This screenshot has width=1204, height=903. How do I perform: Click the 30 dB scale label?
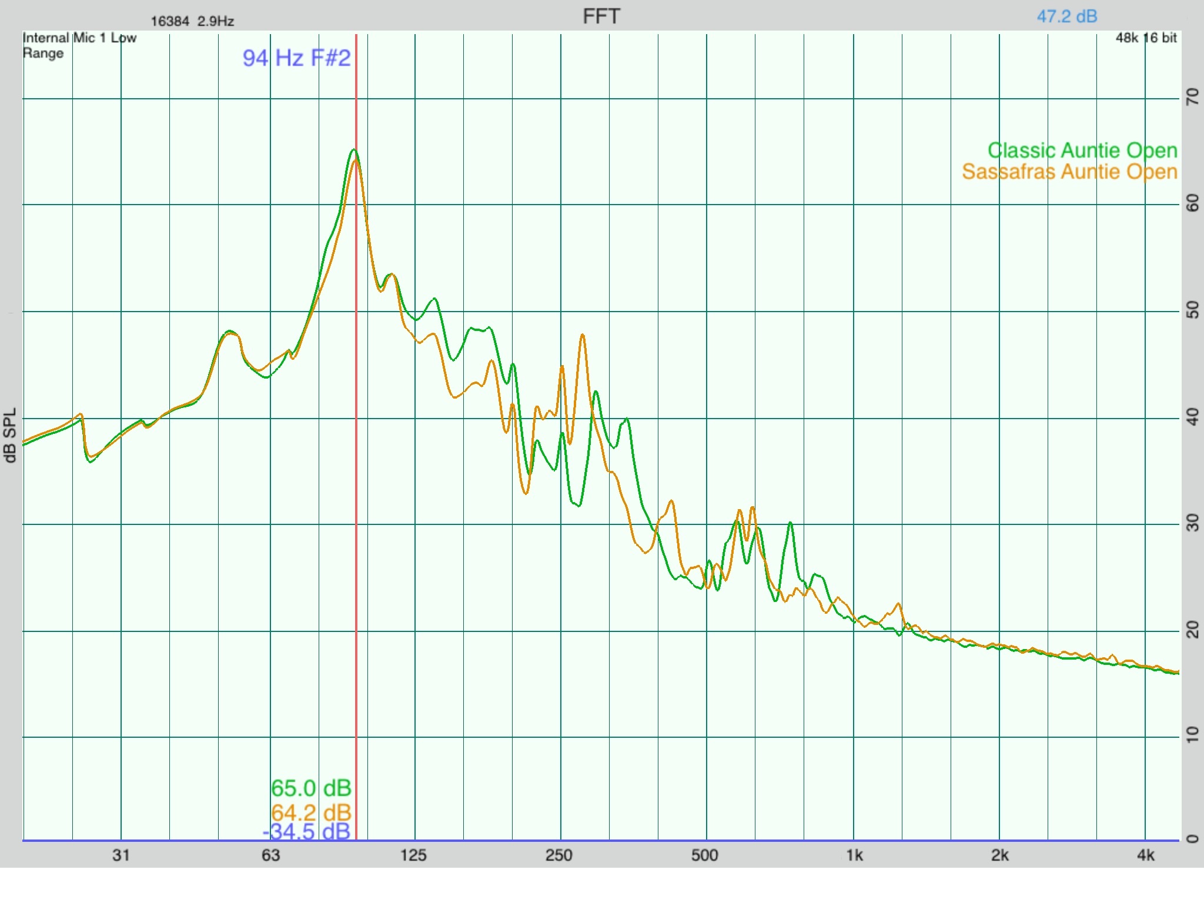[x=1192, y=523]
